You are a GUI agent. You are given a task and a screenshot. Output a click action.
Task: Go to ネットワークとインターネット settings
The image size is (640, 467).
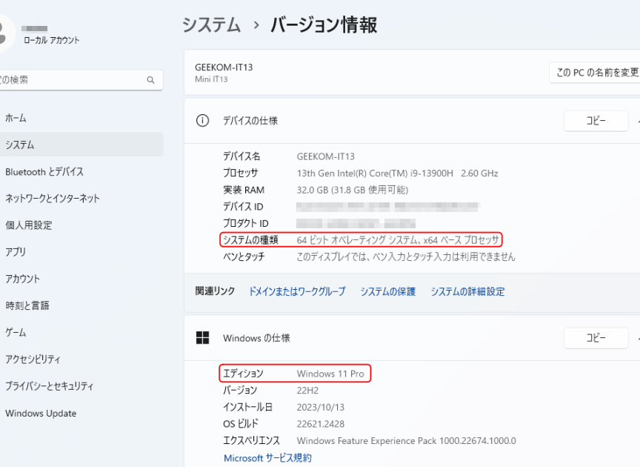pos(53,199)
